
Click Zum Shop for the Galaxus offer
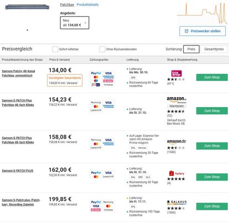pos(212,206)
